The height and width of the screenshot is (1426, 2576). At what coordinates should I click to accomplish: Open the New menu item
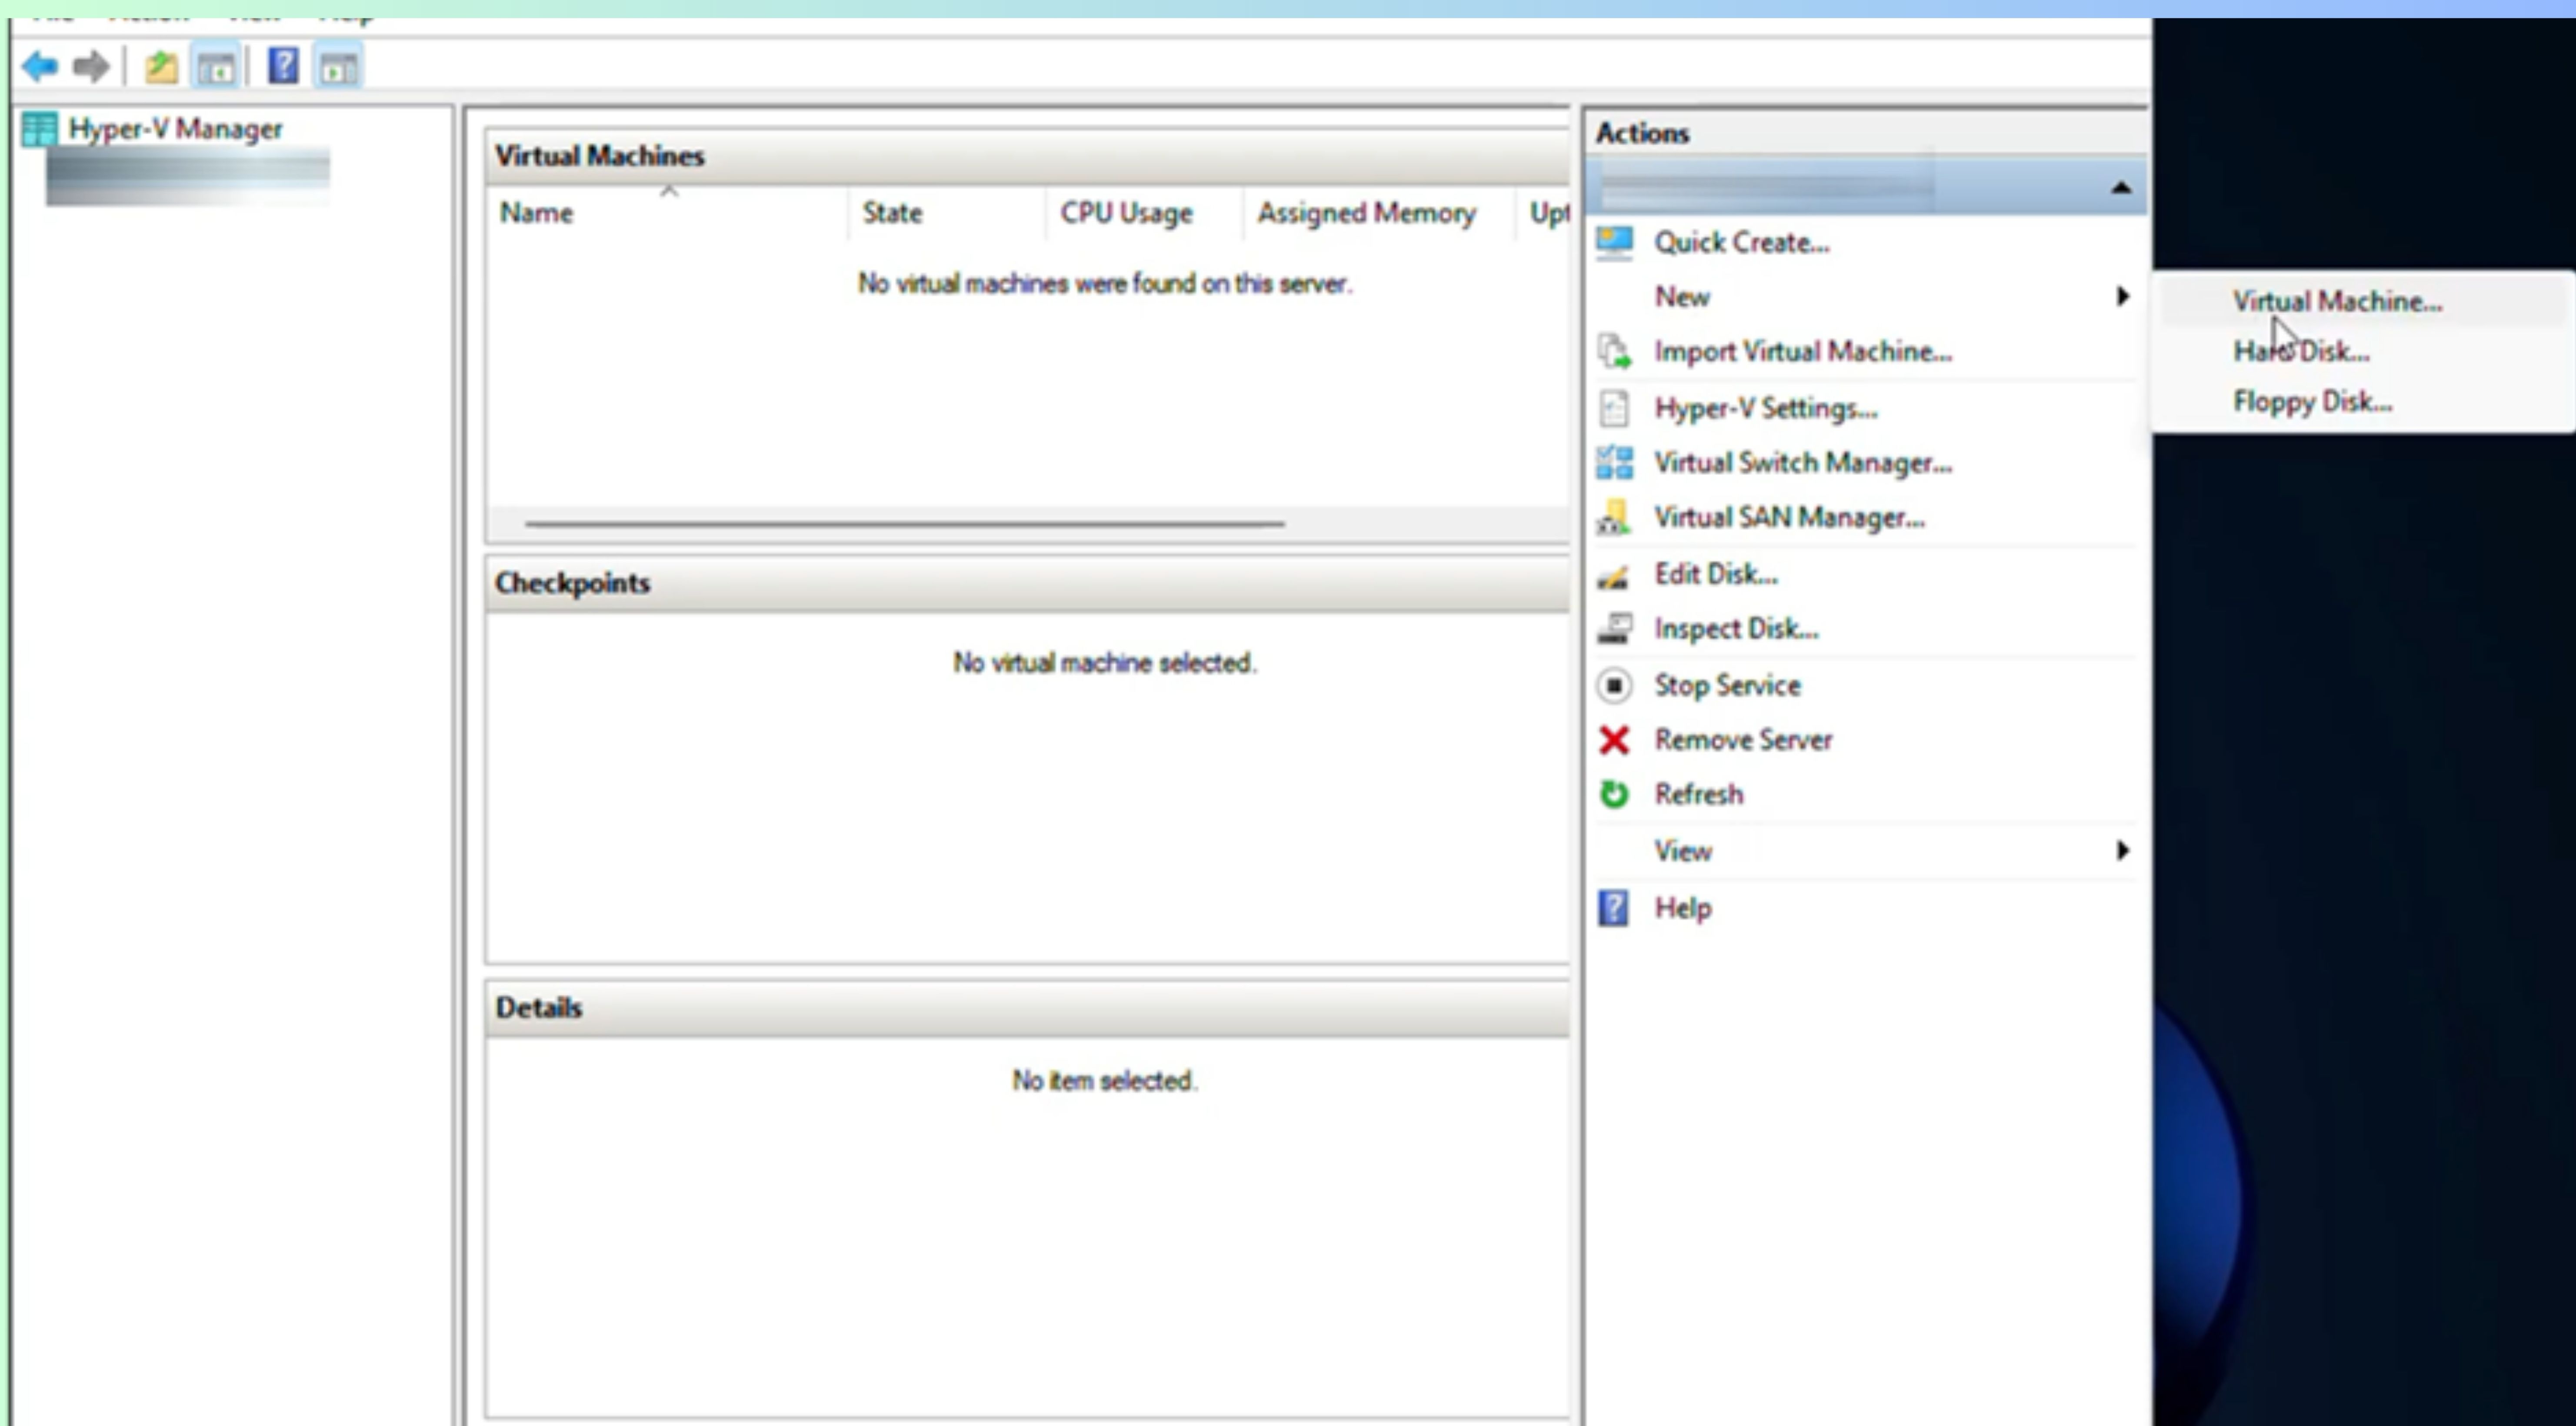[1682, 297]
